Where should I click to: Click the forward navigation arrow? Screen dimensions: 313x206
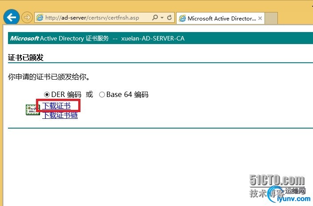(27, 18)
